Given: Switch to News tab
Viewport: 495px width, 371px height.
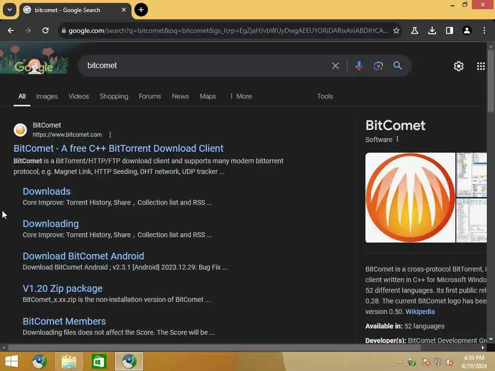Looking at the screenshot, I should 180,96.
